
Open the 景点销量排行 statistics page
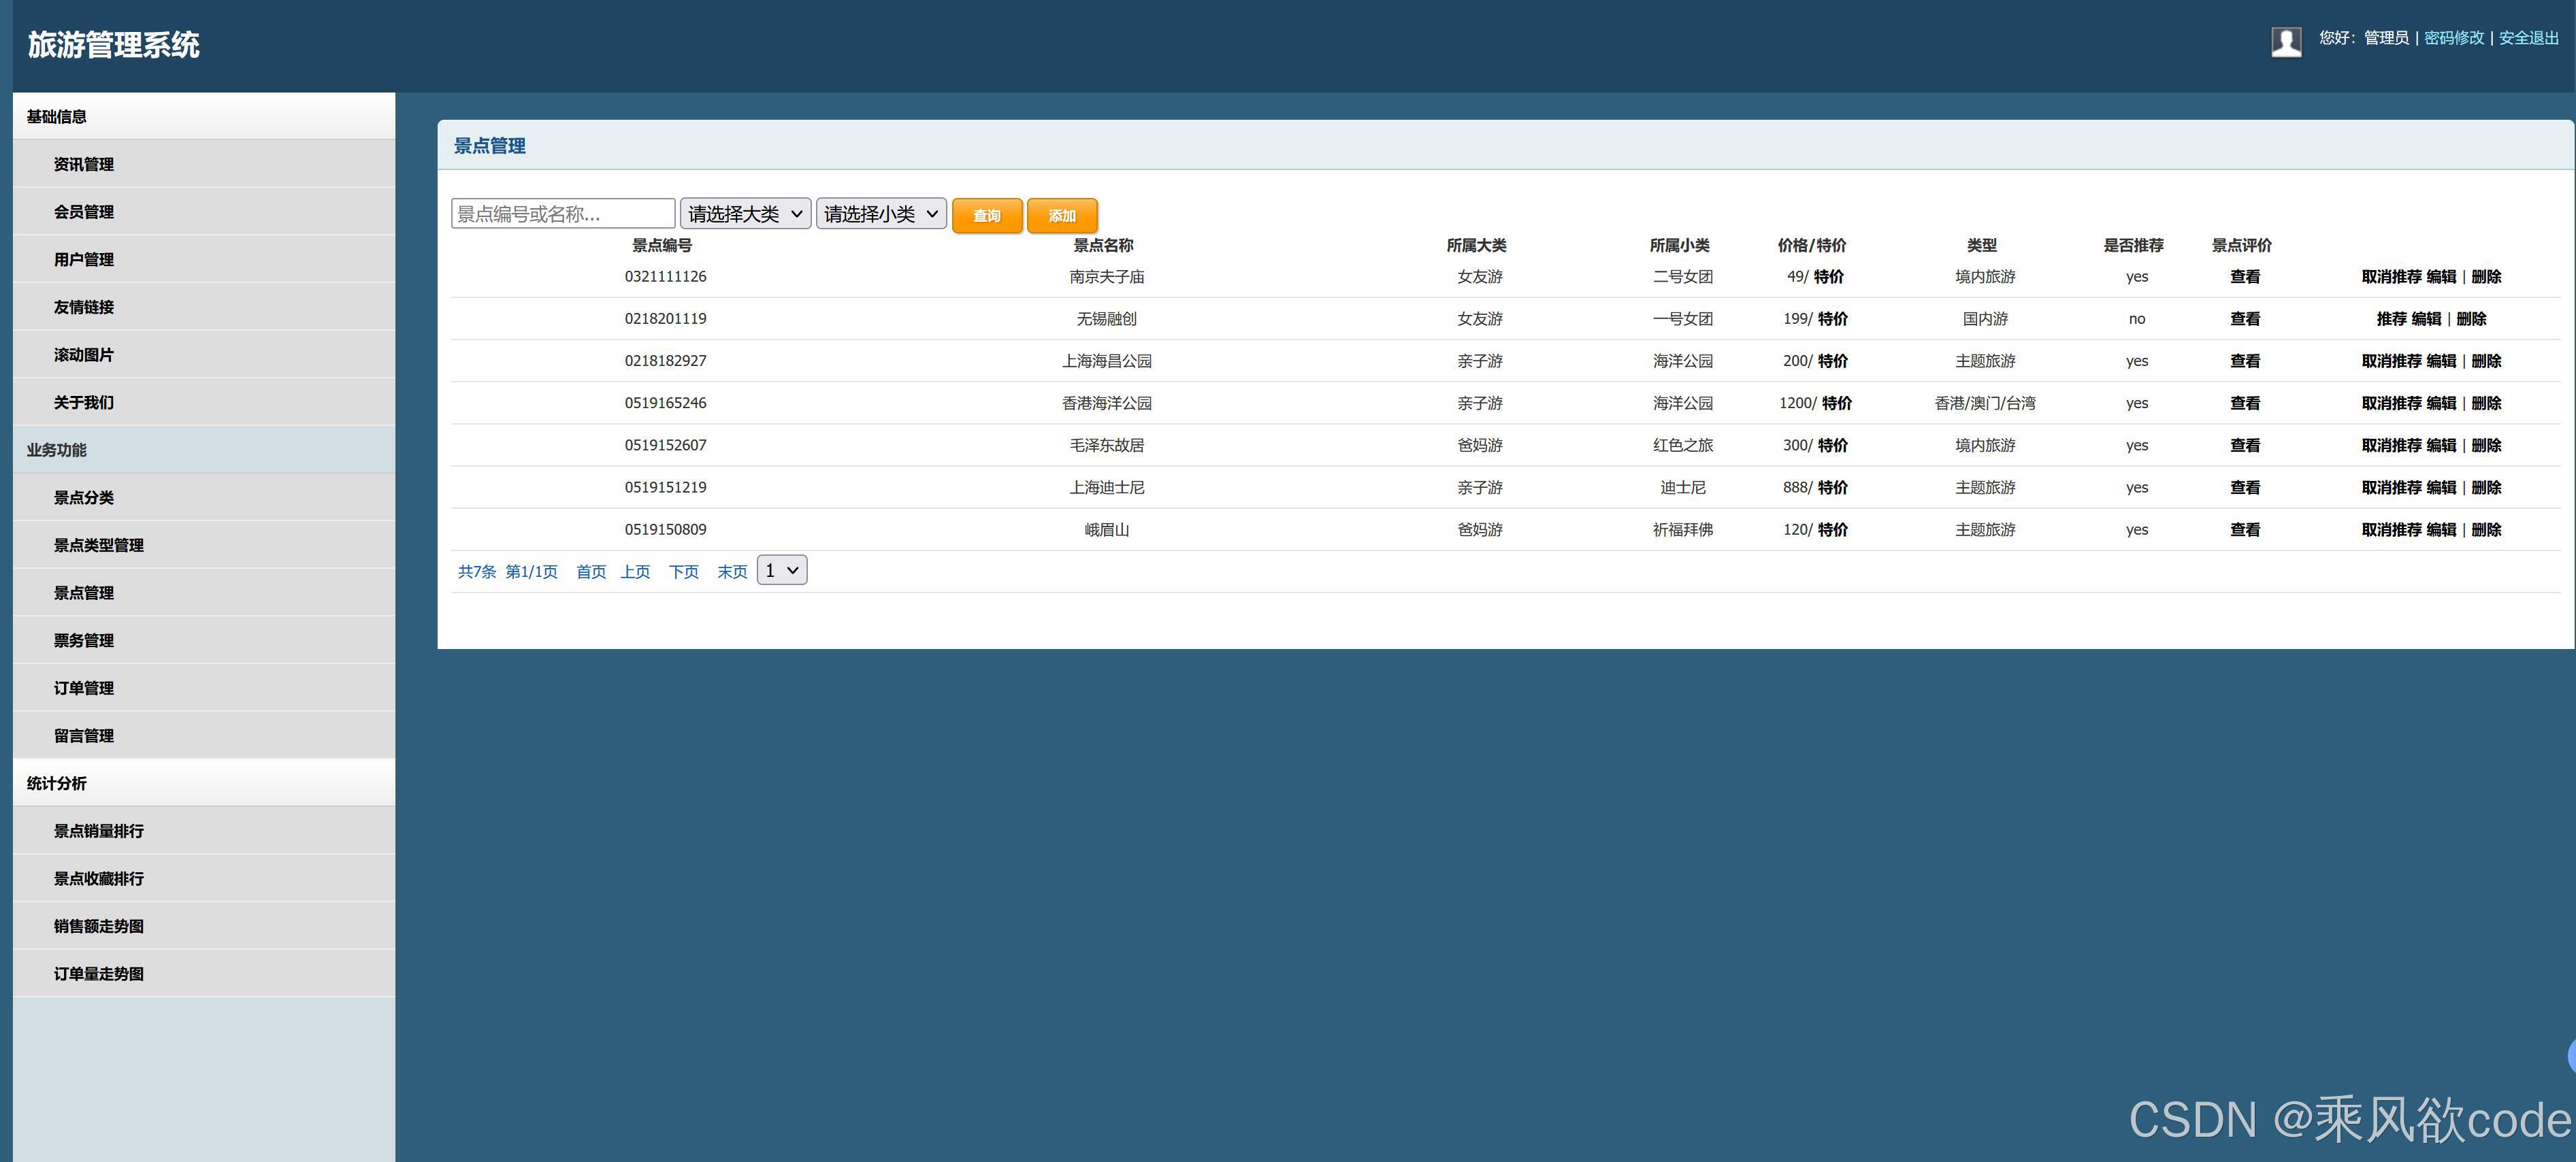pos(99,831)
